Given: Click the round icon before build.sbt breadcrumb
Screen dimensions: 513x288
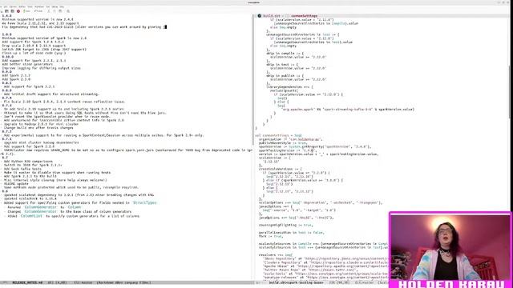Looking at the screenshot, I should [x=259, y=16].
